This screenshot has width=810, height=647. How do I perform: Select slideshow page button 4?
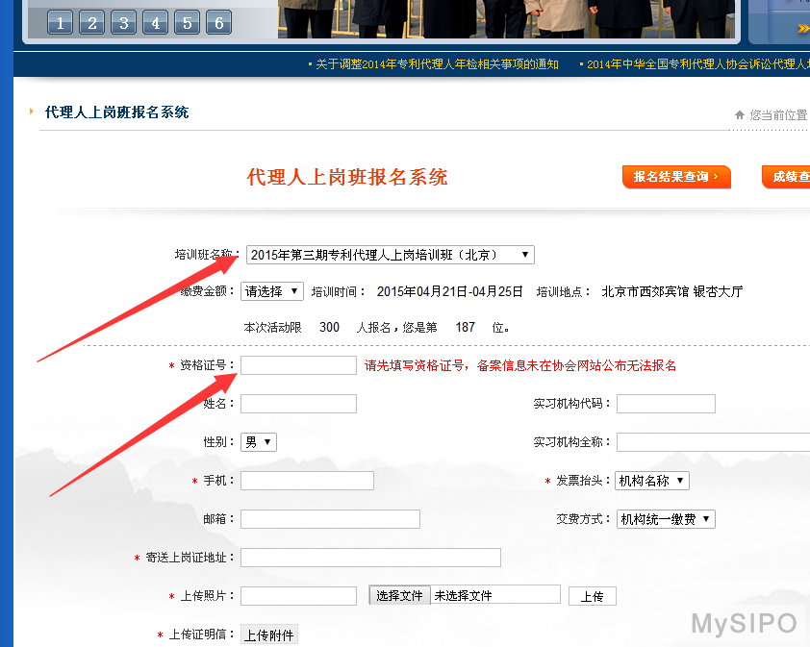pos(155,23)
